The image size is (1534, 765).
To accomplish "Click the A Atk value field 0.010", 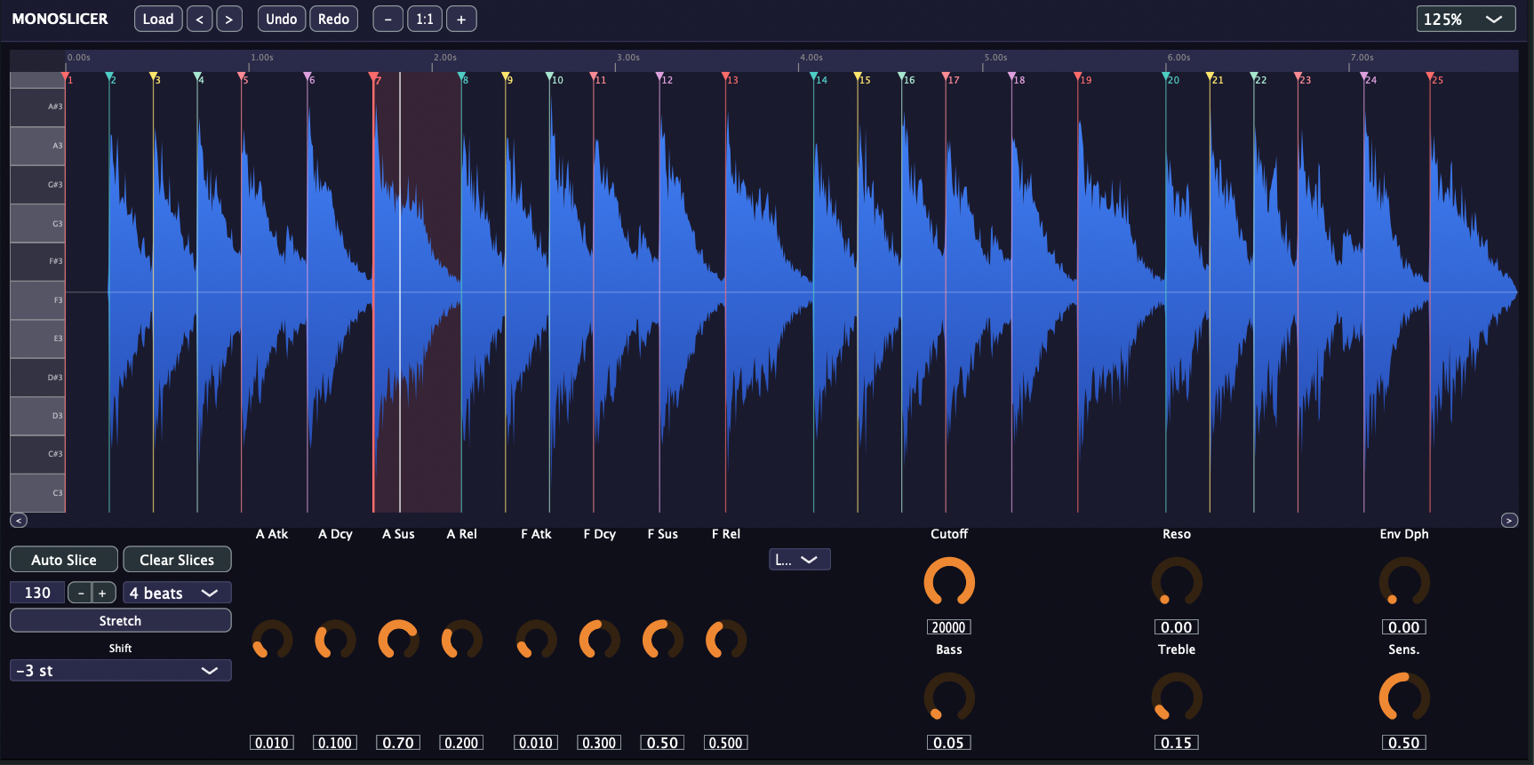I will 272,743.
